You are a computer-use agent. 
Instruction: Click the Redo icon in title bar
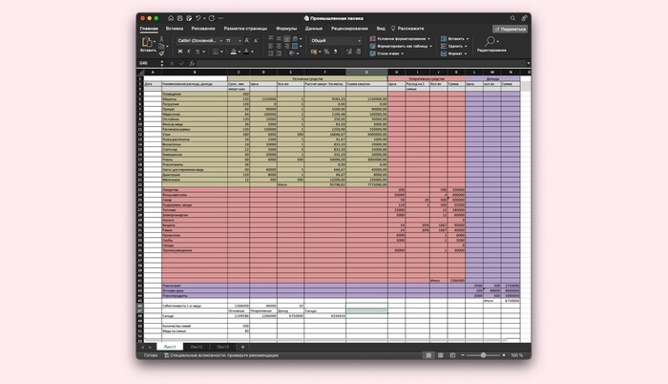pos(212,18)
